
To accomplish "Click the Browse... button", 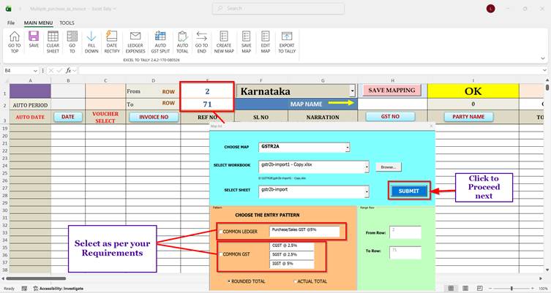I will (389, 167).
